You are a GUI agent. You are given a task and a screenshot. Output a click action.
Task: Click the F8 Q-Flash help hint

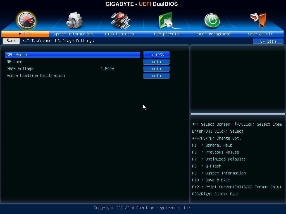pyautogui.click(x=207, y=166)
